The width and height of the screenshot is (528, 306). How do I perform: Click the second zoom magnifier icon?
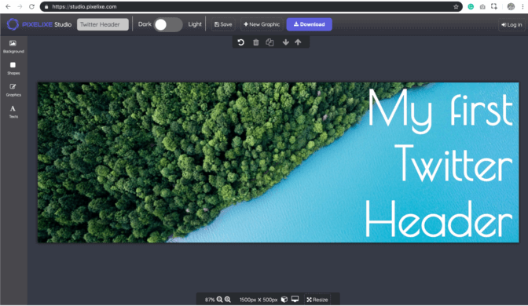(x=228, y=299)
